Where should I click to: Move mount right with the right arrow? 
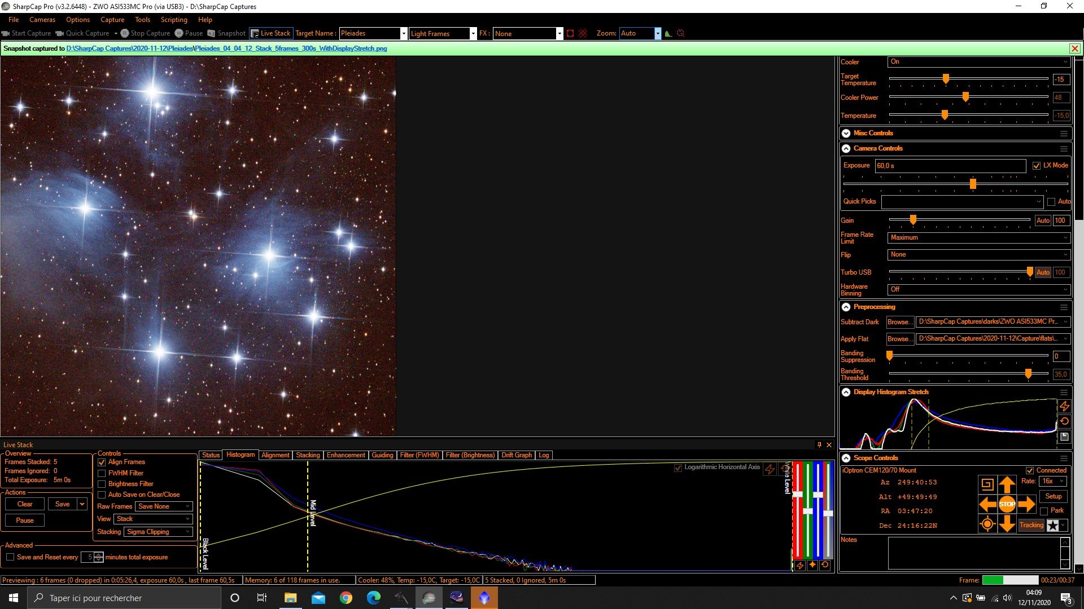pos(1026,504)
